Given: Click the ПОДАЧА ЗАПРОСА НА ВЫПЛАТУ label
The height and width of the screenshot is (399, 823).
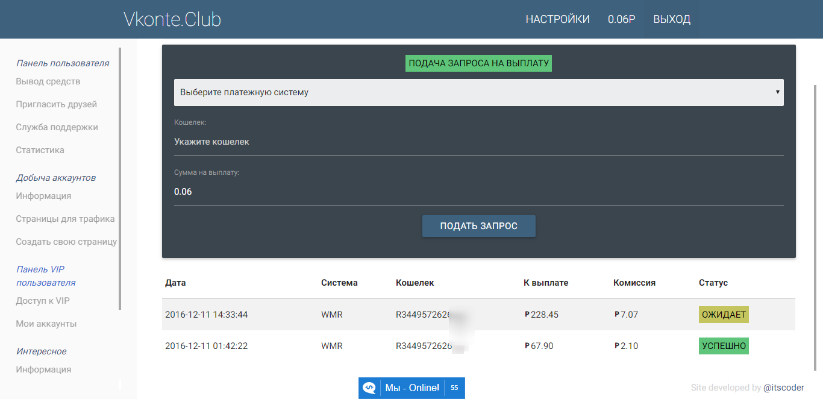Looking at the screenshot, I should click(479, 63).
